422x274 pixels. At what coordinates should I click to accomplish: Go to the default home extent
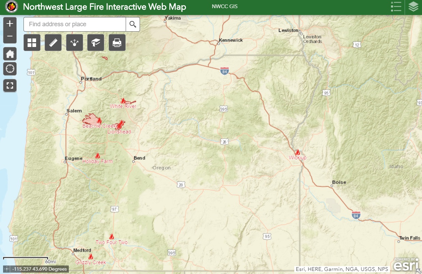point(10,53)
